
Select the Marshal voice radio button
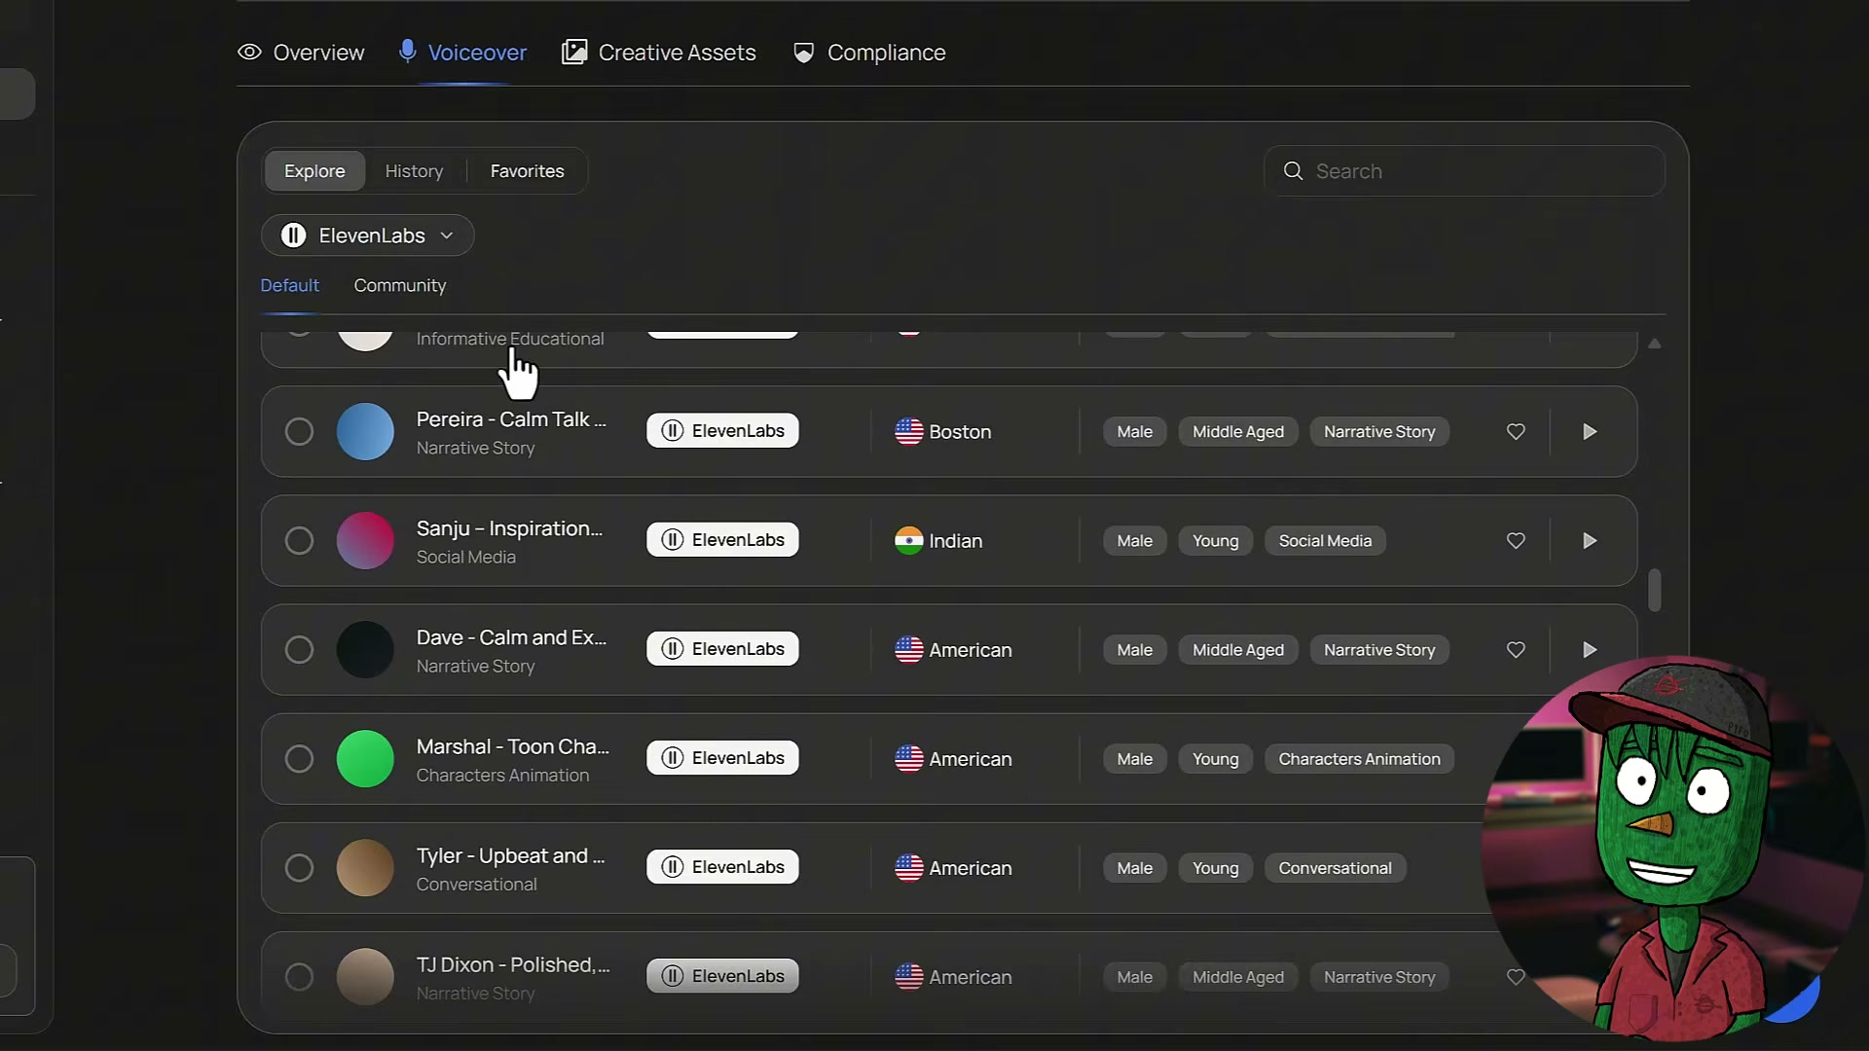point(299,758)
